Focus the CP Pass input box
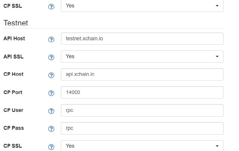Viewport: 239px width, 151px height. pyautogui.click(x=142, y=128)
